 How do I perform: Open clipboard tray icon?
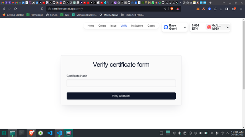tap(185, 133)
